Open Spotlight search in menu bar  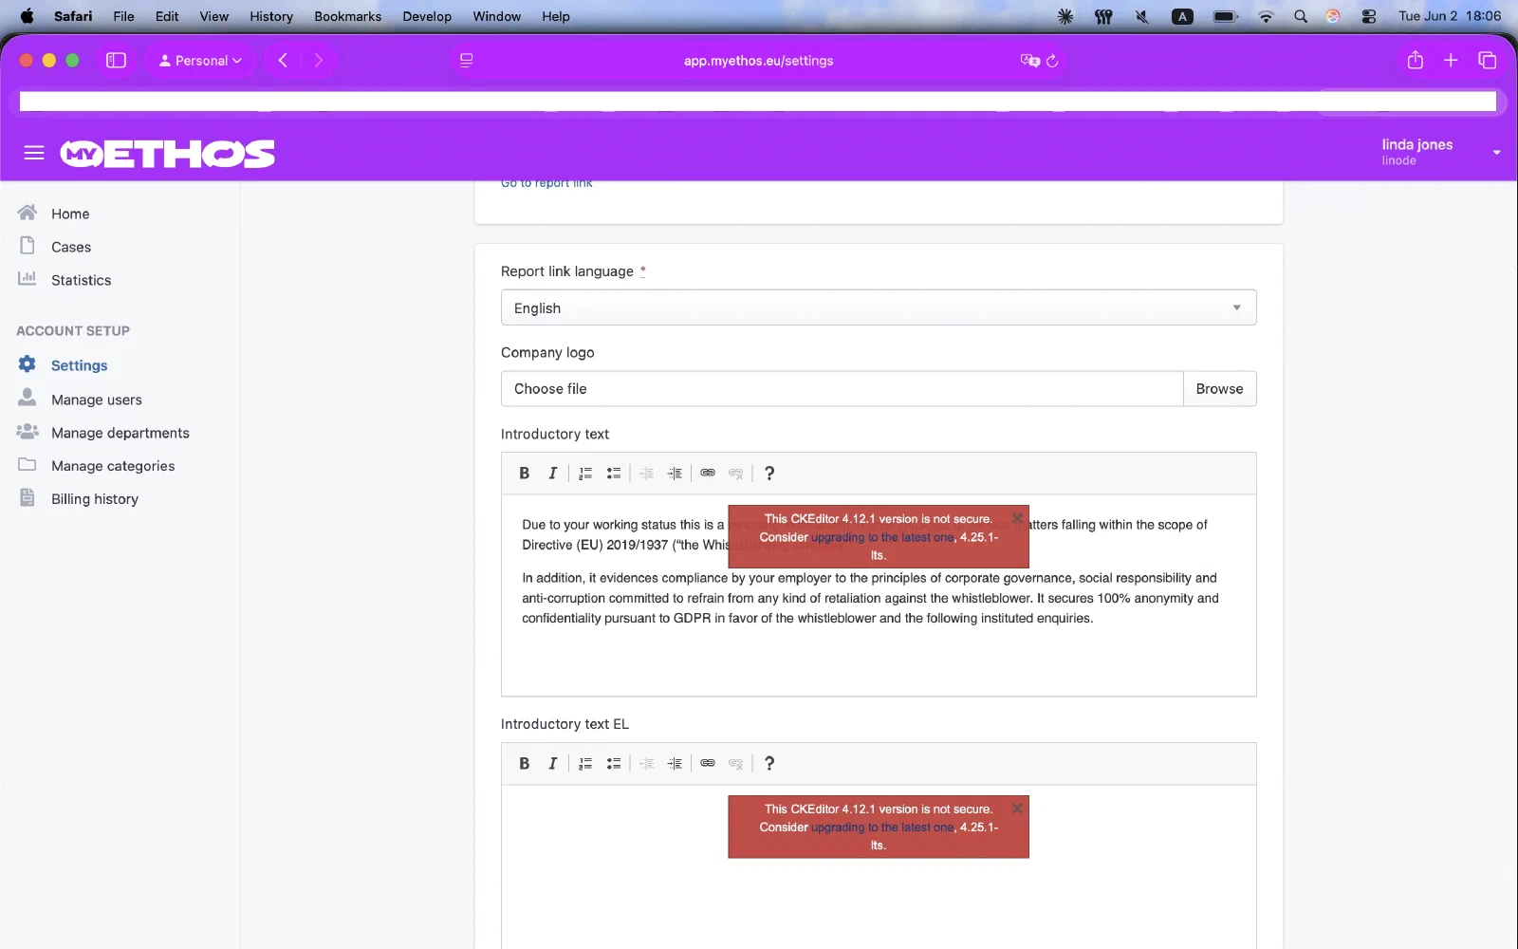(x=1301, y=16)
